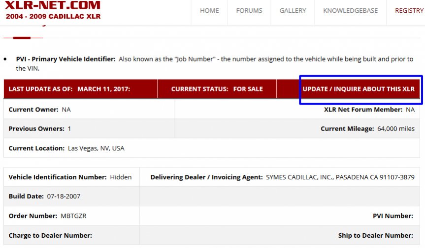
Task: Click the PVI - Primary Vehicle Identifier definition
Action: [x=215, y=63]
